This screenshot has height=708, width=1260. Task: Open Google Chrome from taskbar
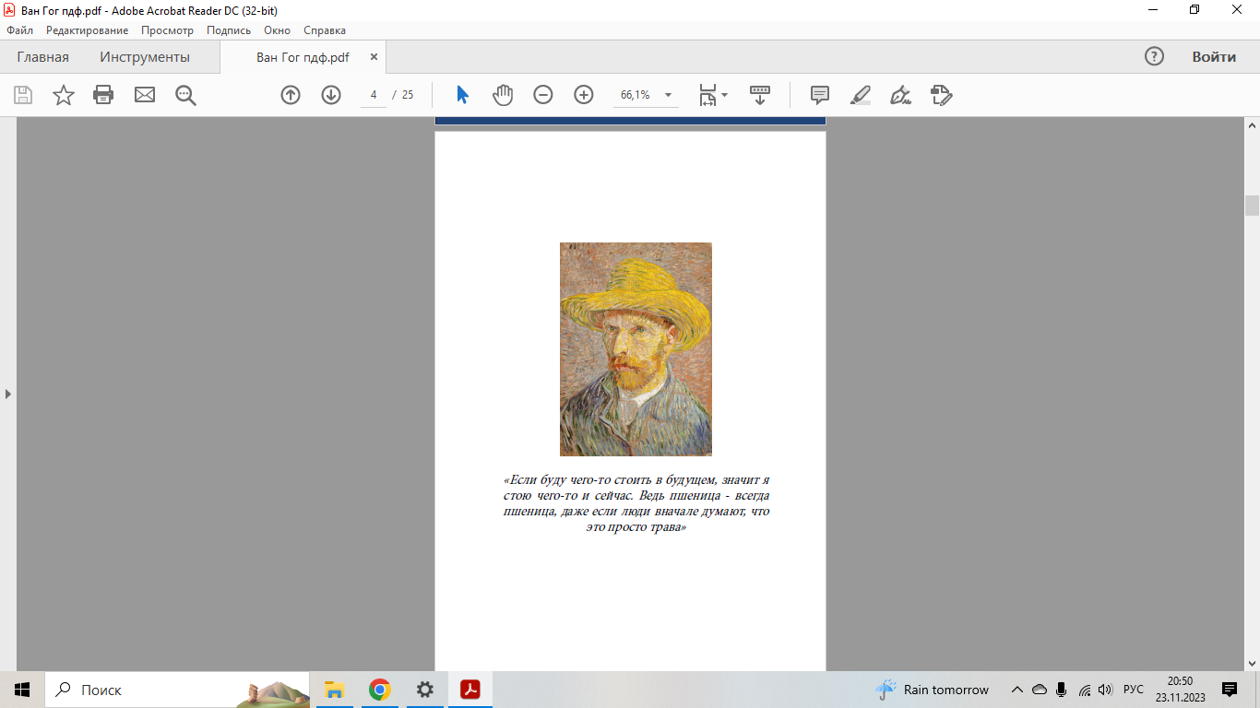379,690
